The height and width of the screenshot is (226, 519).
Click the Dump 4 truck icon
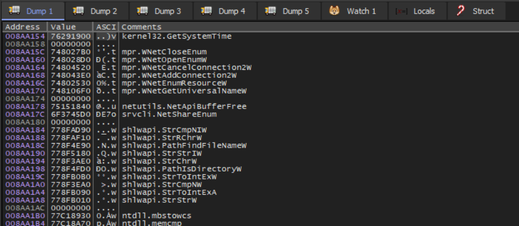206,11
